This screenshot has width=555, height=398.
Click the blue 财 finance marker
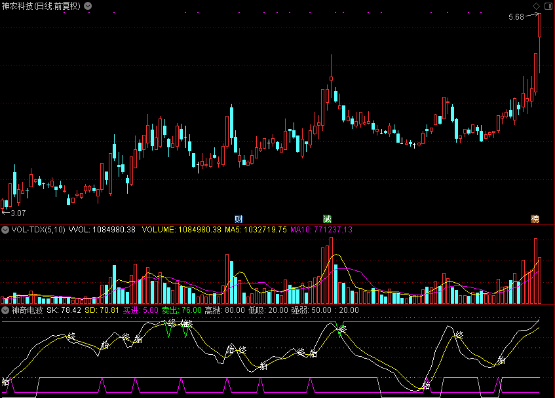(x=239, y=218)
